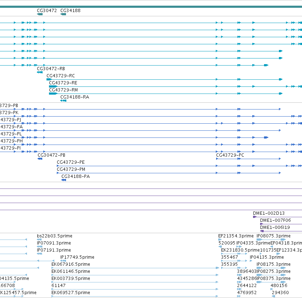Screen dimensions: 302x298
Task: Select EST IP08175.3prime label
Action: pos(273,264)
